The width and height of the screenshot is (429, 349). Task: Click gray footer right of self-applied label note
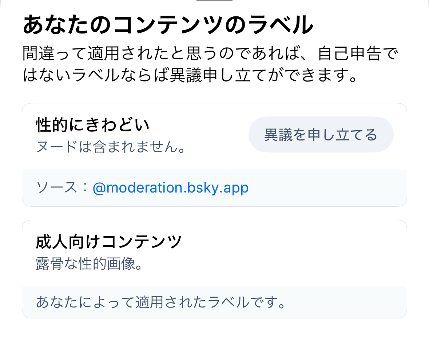(x=346, y=302)
